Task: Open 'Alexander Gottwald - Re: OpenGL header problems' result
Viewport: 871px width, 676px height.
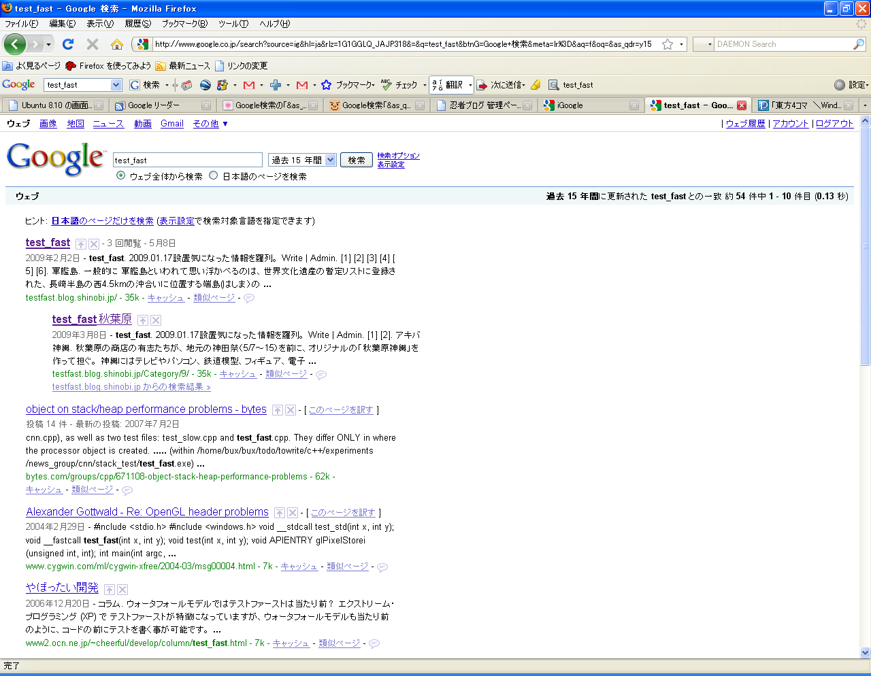Action: 148,512
